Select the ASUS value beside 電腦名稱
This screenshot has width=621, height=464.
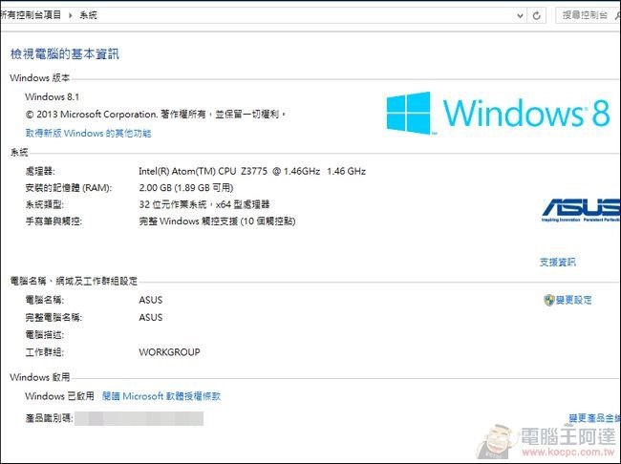point(151,300)
